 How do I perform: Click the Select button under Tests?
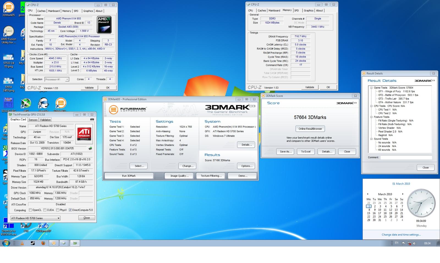[x=139, y=166]
